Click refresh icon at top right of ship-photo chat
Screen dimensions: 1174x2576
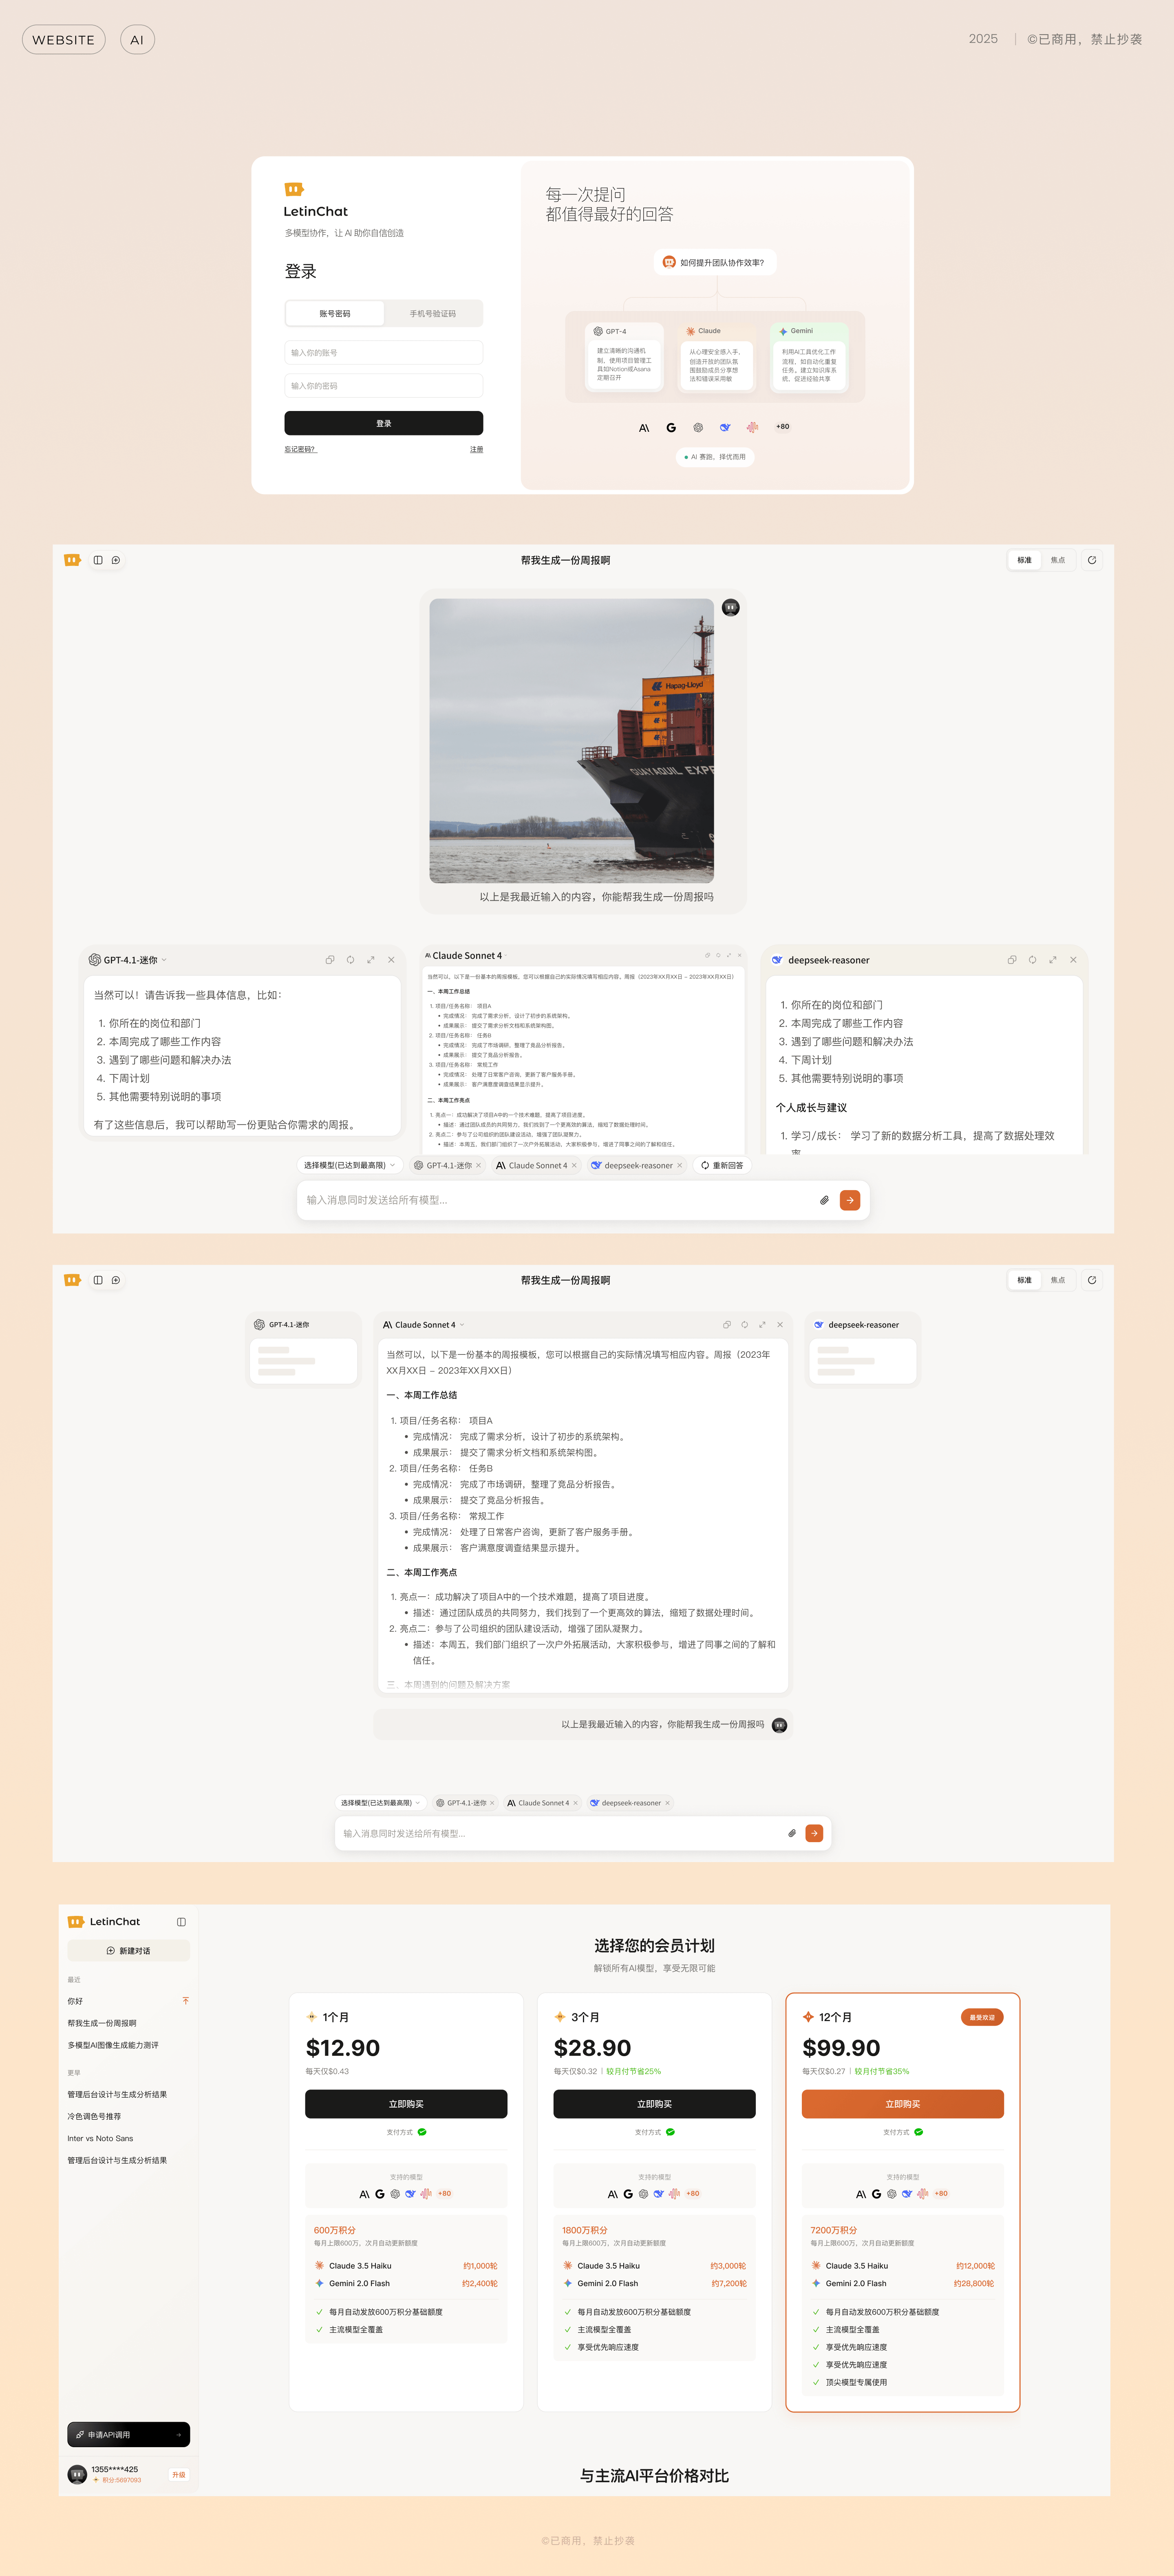point(1092,560)
